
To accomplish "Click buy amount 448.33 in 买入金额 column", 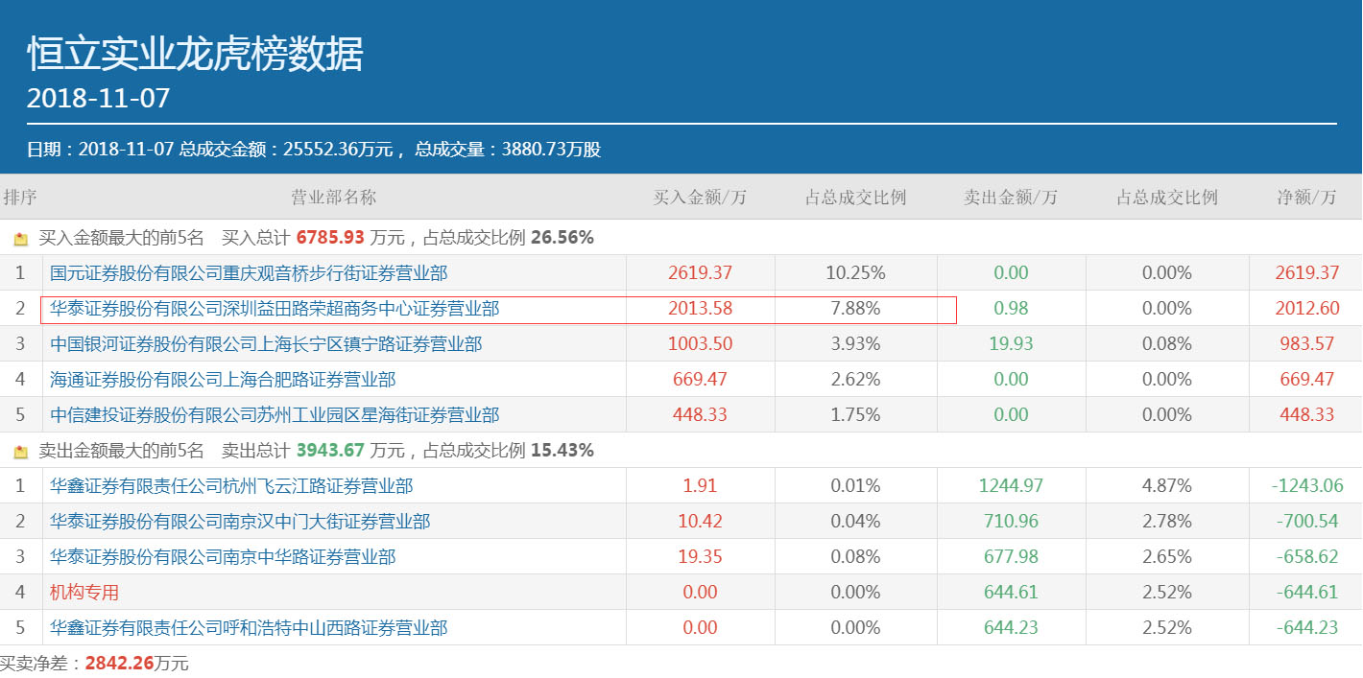I will click(700, 415).
